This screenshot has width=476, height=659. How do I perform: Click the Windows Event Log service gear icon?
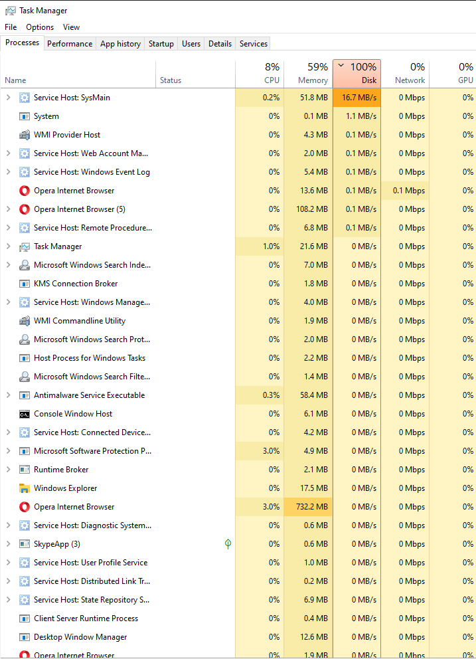pos(25,172)
